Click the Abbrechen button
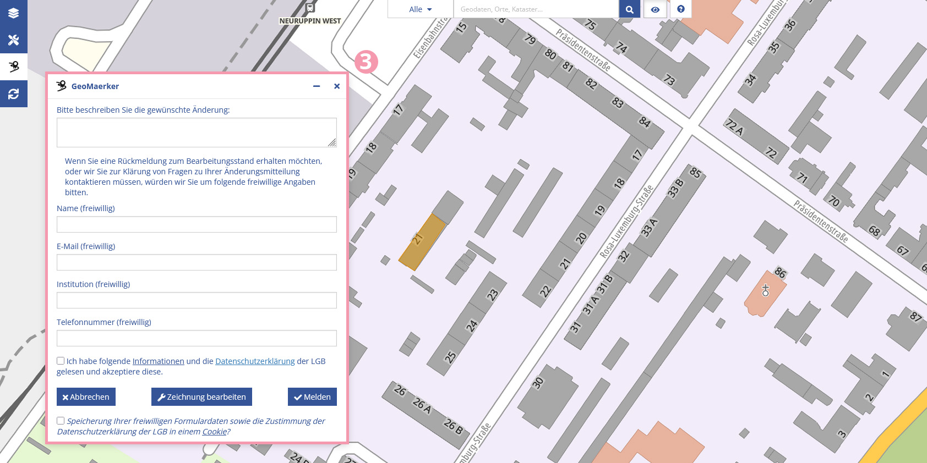 (86, 397)
